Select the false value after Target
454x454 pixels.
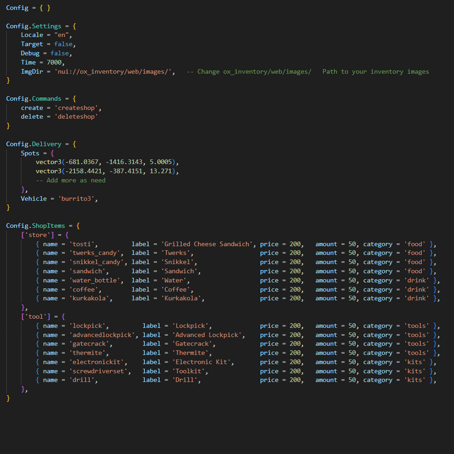63,44
